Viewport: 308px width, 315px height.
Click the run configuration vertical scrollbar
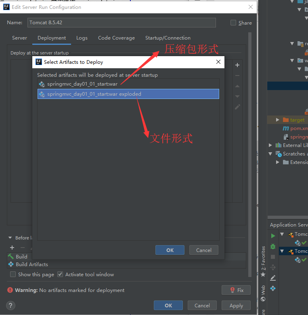pyautogui.click(x=250, y=155)
